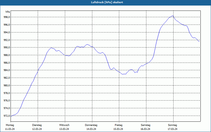Image resolution: width=211 pixels, height=132 pixels.
Task: Click the 'Sonntag' day label
Action: 172,125
